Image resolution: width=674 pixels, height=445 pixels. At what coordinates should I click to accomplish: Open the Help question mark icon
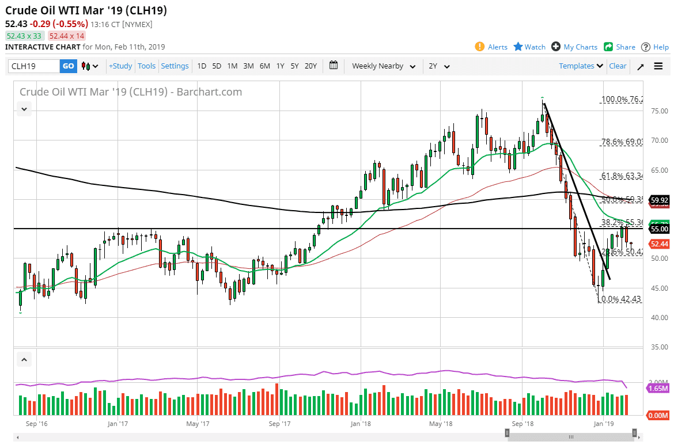click(646, 47)
